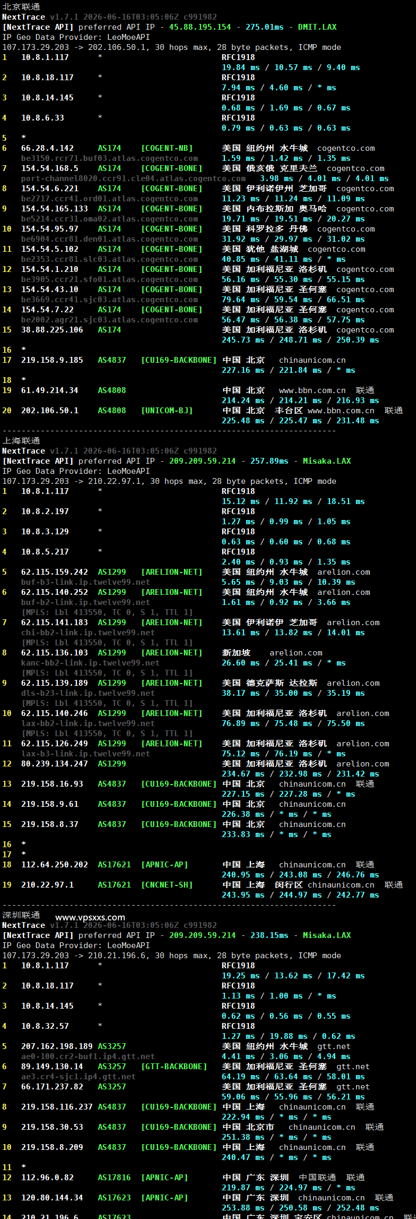Click the 深圳联通 section heading

(x=21, y=915)
